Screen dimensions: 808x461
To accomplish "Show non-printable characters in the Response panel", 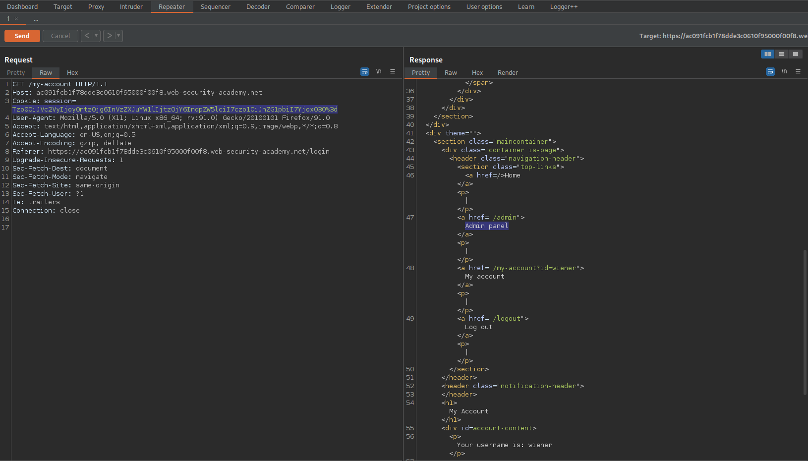I will pyautogui.click(x=784, y=71).
